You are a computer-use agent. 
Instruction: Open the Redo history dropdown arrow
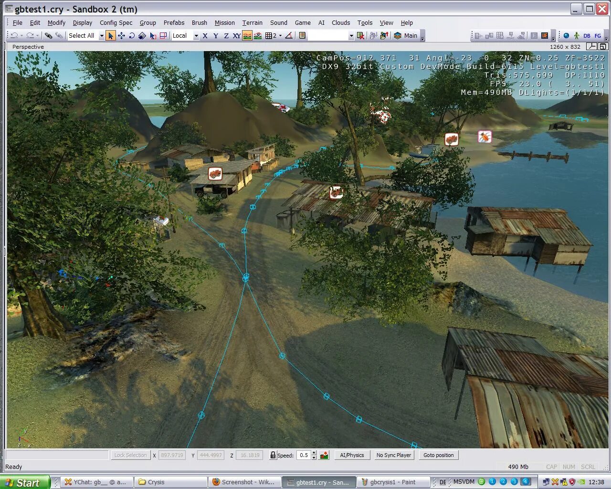coord(38,36)
